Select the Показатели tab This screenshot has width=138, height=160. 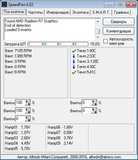click(x=14, y=12)
